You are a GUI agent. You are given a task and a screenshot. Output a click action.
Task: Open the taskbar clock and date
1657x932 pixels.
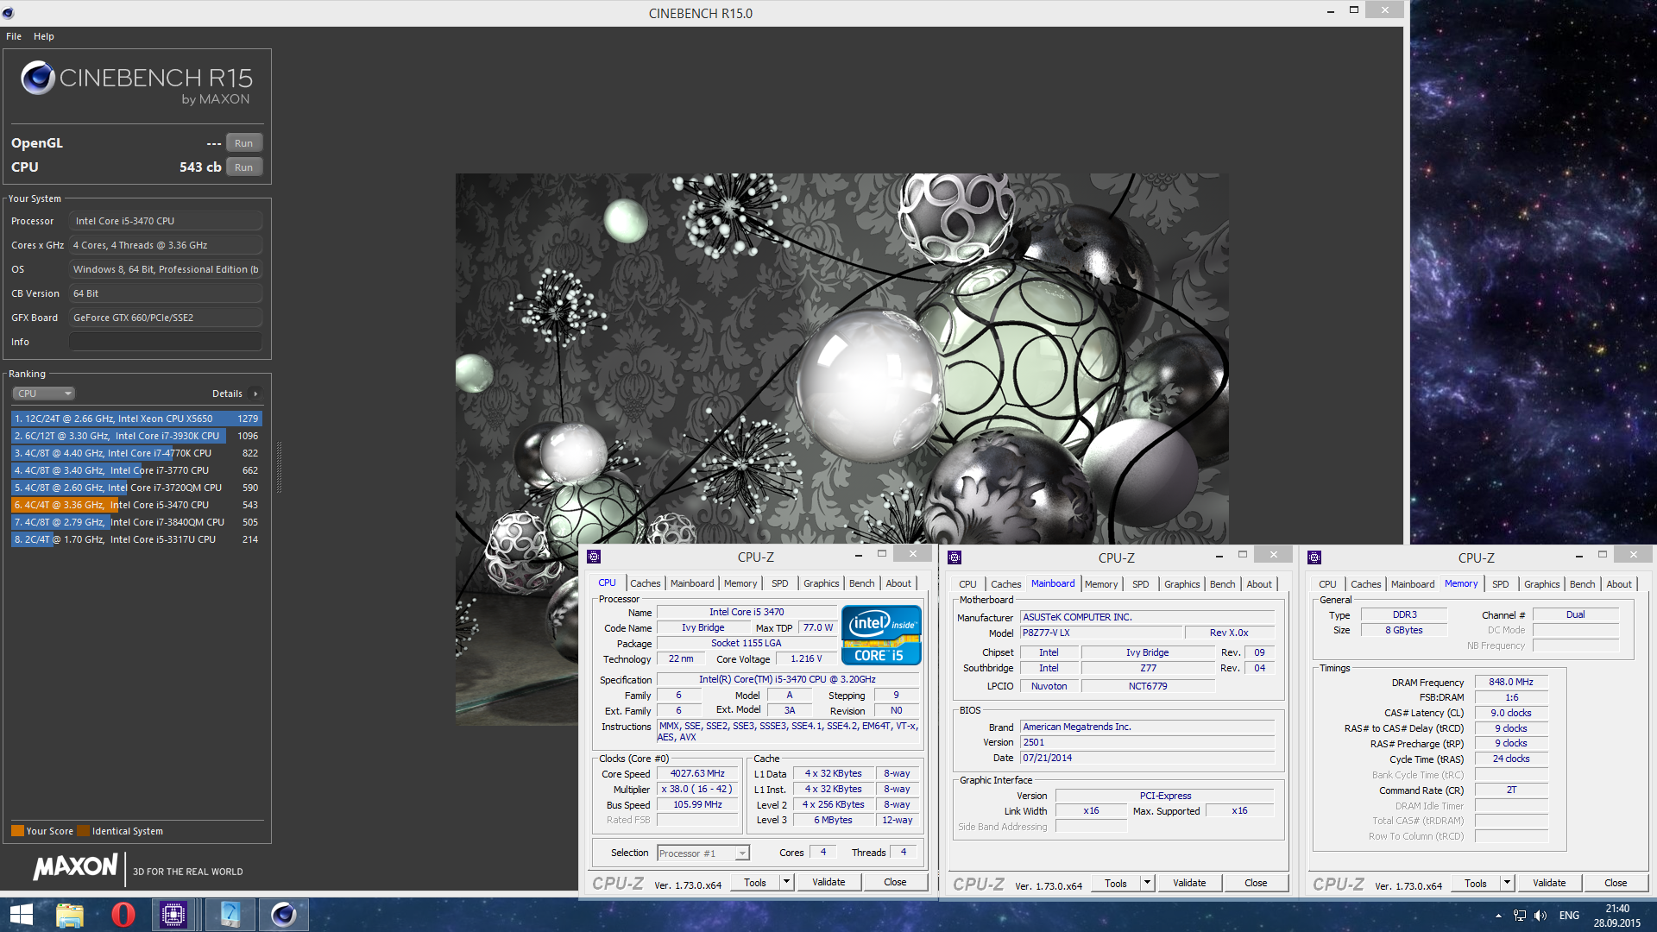pyautogui.click(x=1617, y=916)
